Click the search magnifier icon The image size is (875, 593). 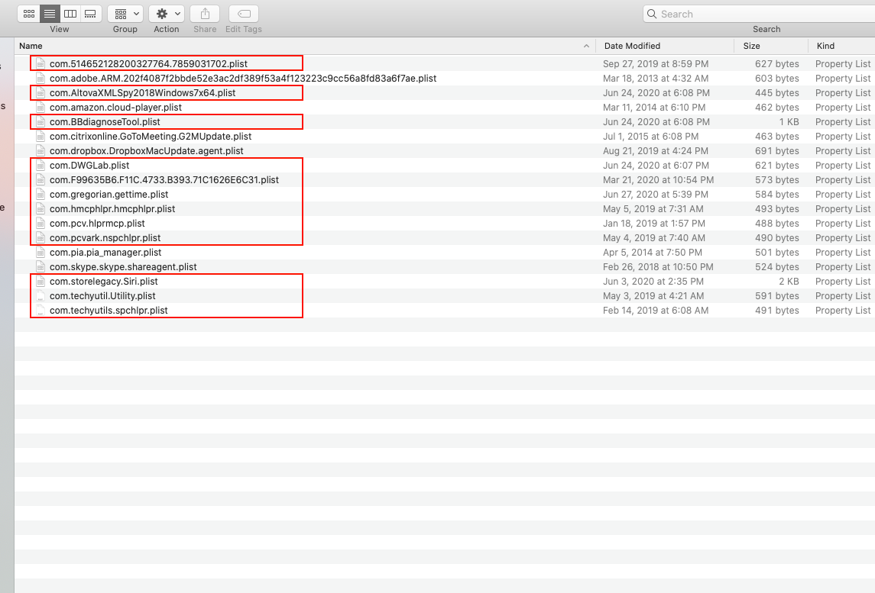tap(652, 14)
